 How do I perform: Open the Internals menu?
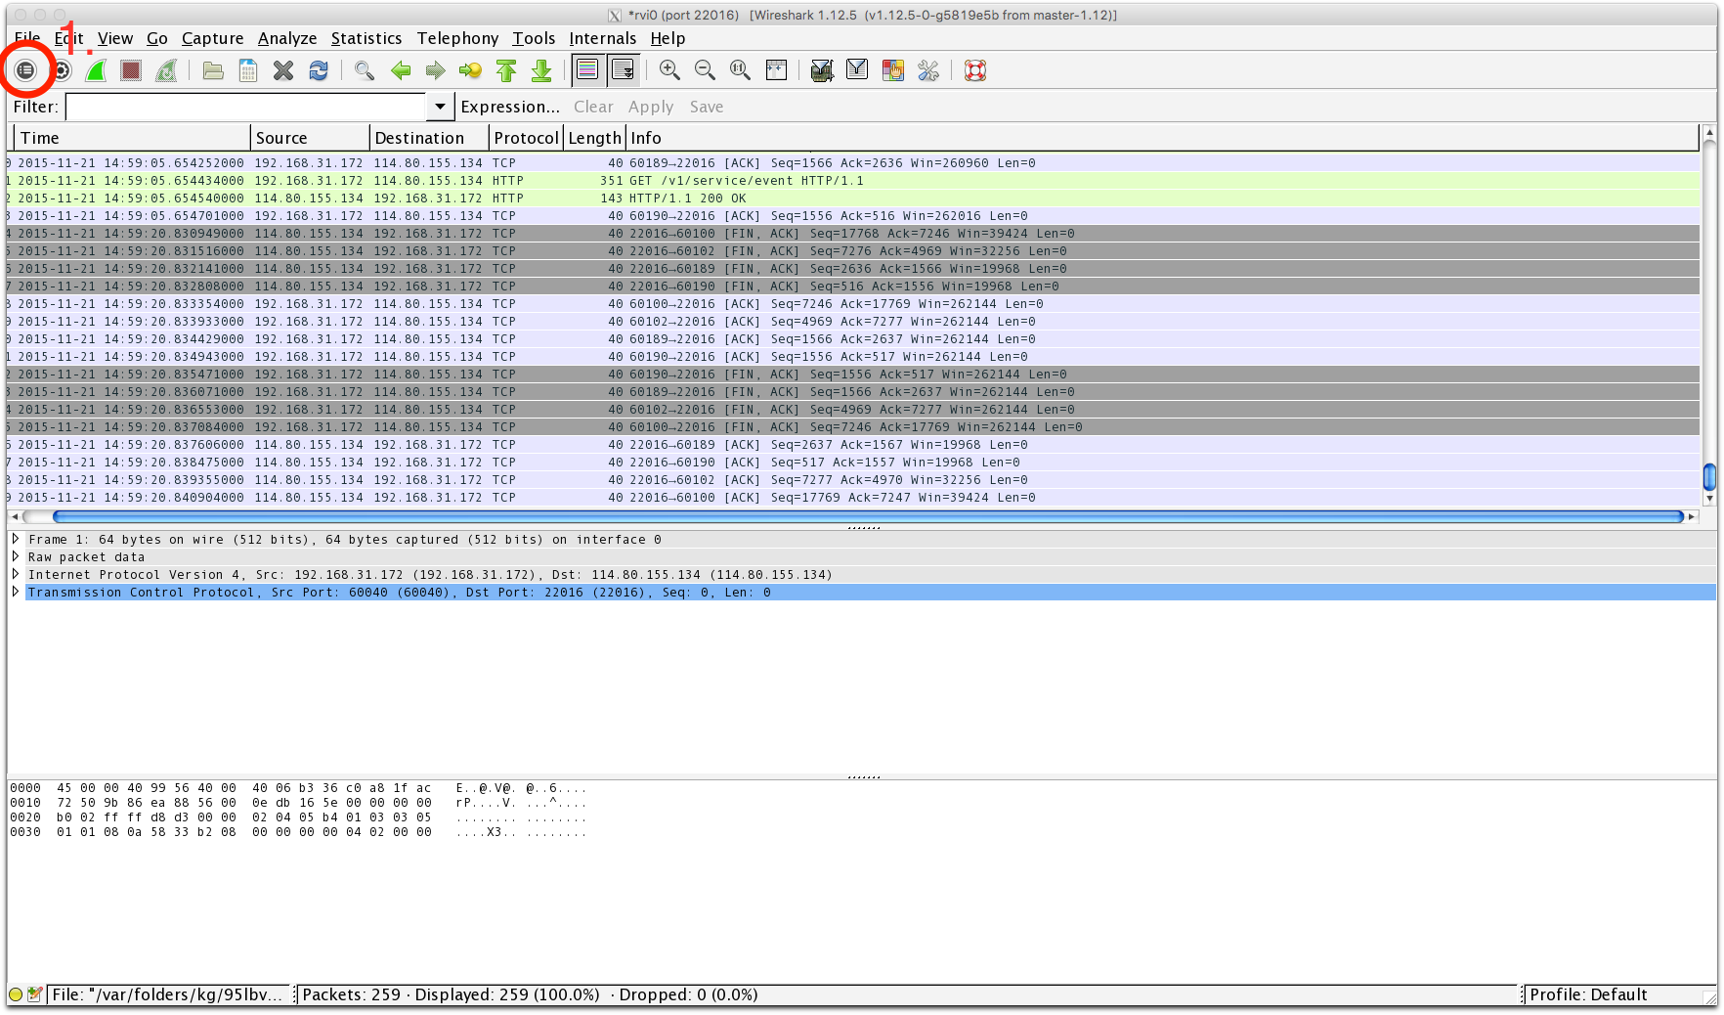602,38
